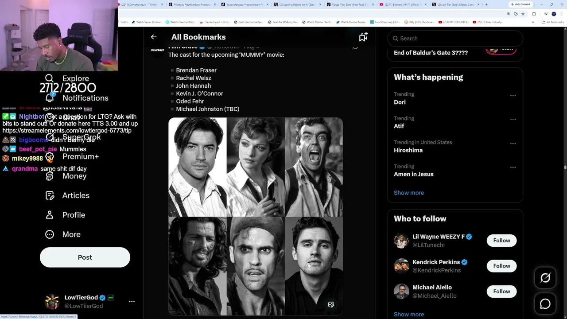
Task: Open the man in cap photo, bottom-middle
Action: [x=256, y=266]
